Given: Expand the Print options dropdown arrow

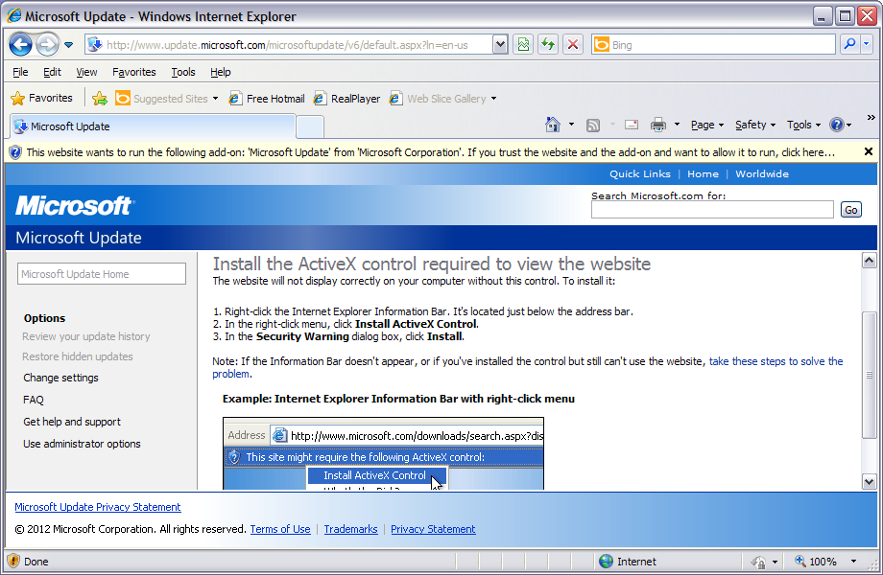Looking at the screenshot, I should pos(677,125).
